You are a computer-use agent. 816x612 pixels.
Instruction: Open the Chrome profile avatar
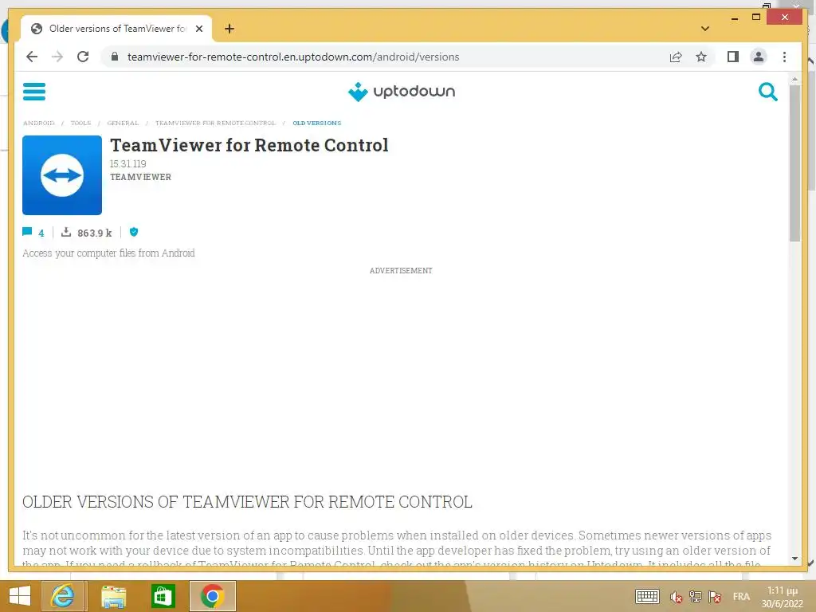click(x=759, y=57)
